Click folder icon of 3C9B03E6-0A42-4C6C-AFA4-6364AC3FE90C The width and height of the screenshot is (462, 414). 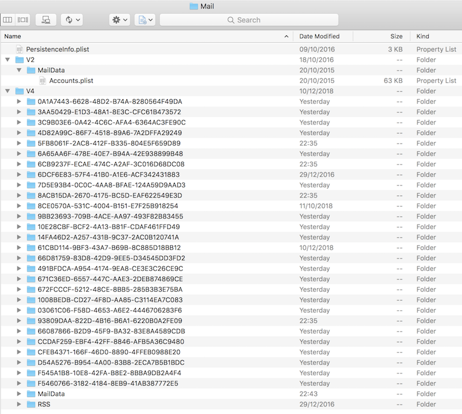click(x=31, y=122)
